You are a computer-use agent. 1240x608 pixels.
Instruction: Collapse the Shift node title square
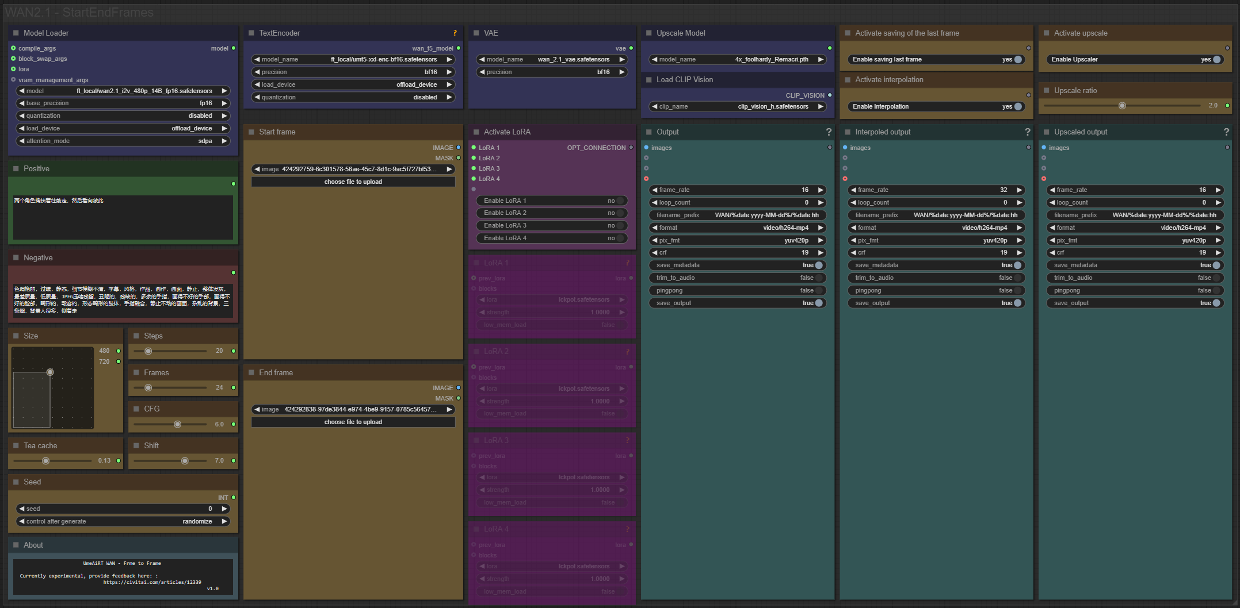136,445
